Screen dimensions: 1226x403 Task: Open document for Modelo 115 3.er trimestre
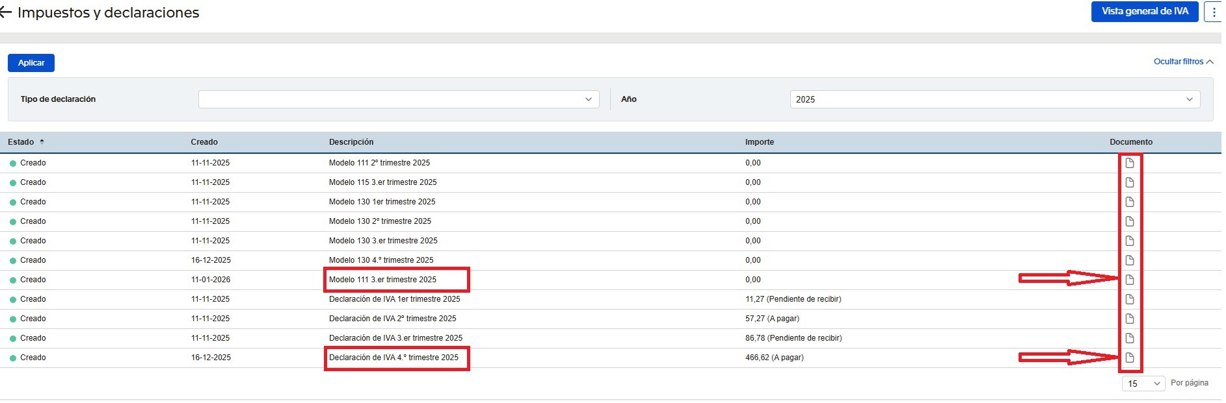click(1130, 182)
